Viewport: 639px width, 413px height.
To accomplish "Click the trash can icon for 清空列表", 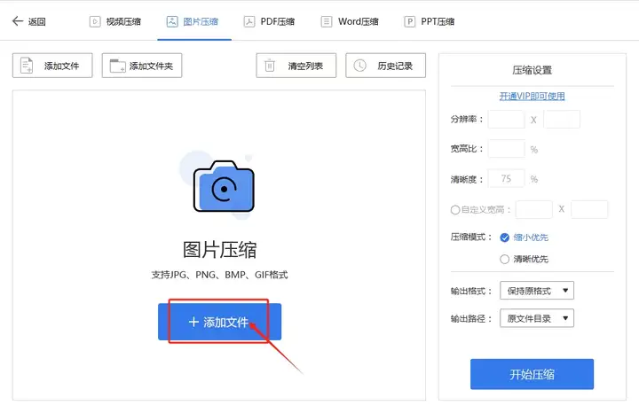I will [x=270, y=65].
